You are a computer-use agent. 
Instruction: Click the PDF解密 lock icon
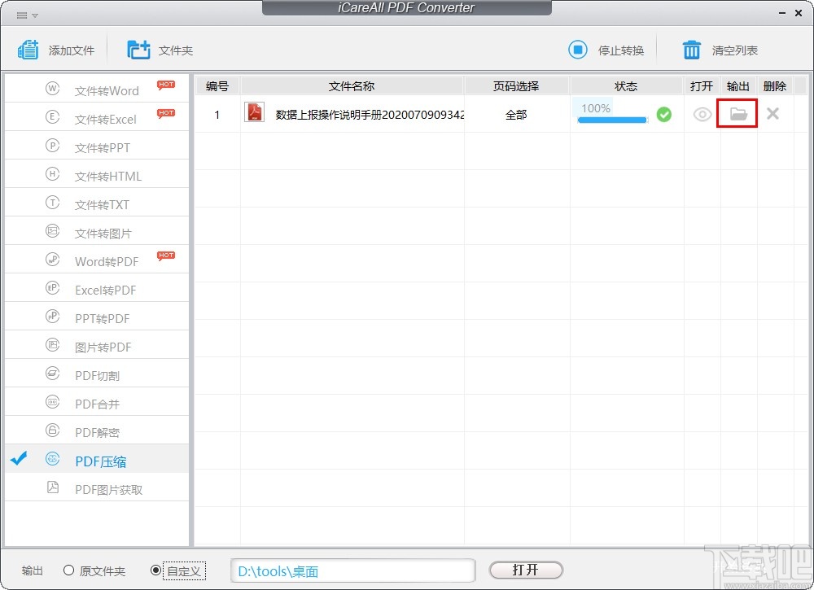tap(52, 430)
